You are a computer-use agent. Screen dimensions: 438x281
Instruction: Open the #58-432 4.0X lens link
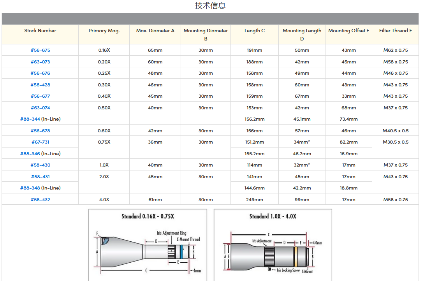coord(40,200)
